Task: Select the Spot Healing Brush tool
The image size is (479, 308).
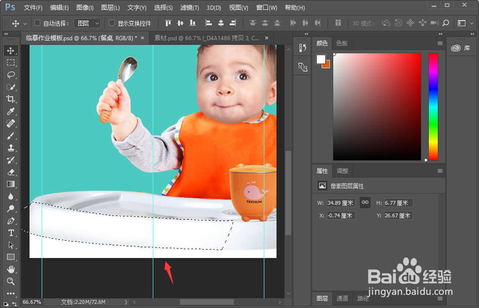Action: (x=11, y=123)
